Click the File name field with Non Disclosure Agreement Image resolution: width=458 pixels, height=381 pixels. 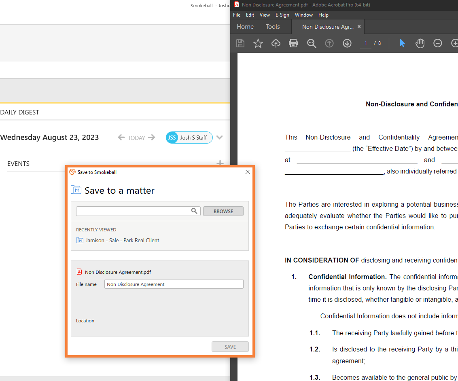tap(174, 284)
